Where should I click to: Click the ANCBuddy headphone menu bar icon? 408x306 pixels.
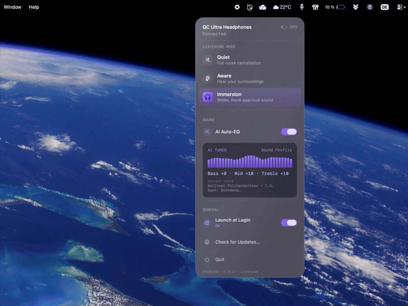(x=250, y=7)
